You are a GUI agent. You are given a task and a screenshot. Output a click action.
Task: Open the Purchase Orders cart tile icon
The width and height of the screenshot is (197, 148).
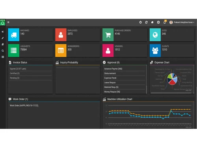[108, 35]
